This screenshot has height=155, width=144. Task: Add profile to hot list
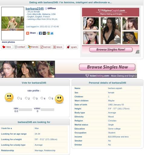tap(45, 47)
